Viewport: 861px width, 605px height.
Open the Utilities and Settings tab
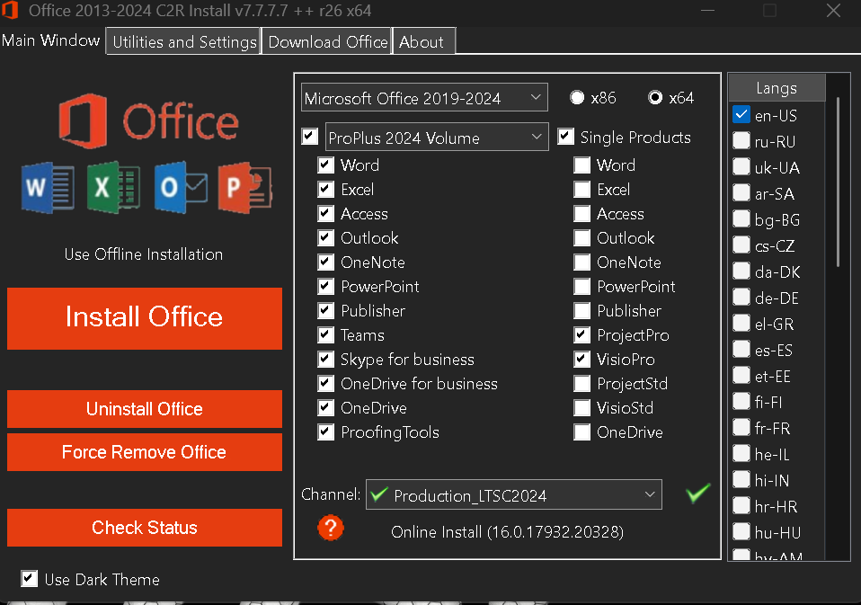(x=184, y=41)
